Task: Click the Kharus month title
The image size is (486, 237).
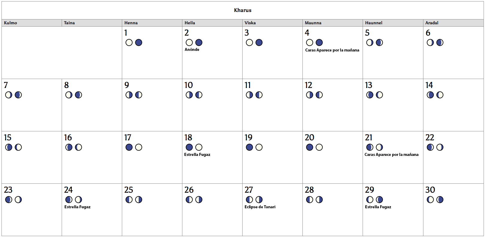Action: [x=243, y=10]
